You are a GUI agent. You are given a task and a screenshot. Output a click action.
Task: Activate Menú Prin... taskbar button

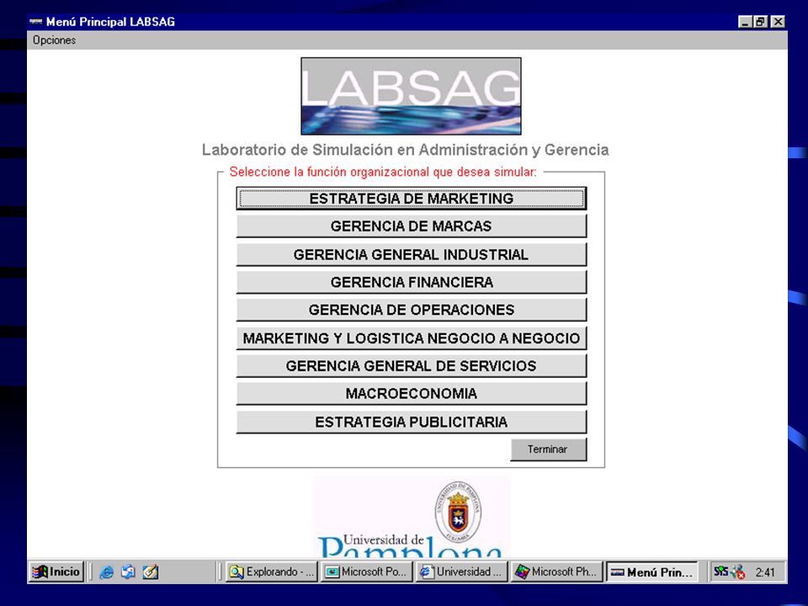tap(651, 572)
